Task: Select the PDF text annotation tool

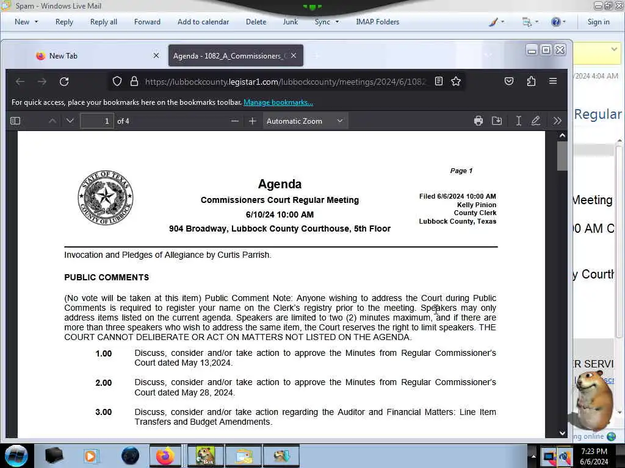Action: point(519,121)
